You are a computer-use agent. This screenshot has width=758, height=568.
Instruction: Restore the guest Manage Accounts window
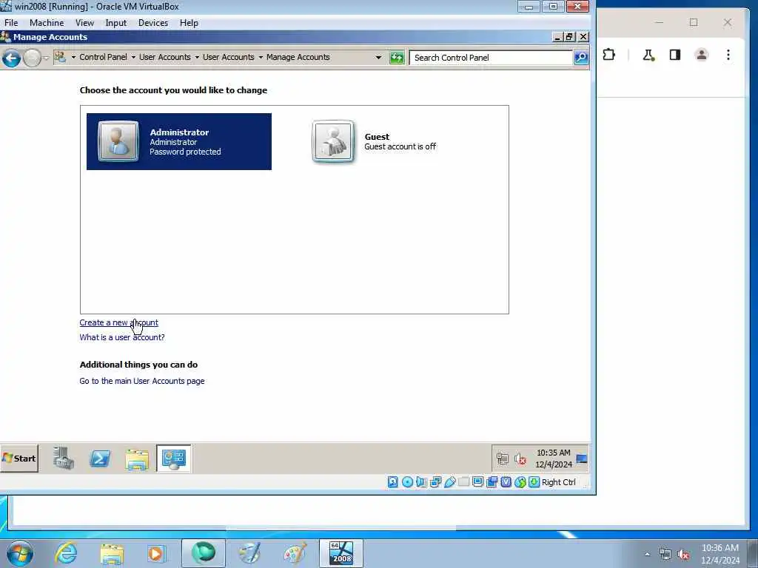click(x=570, y=37)
